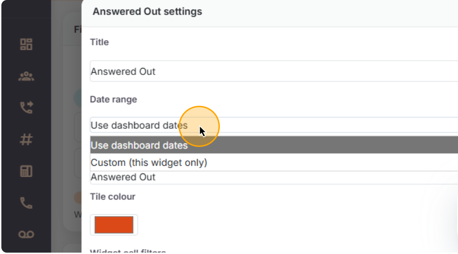Open the voicemail icon in sidebar

[26, 234]
